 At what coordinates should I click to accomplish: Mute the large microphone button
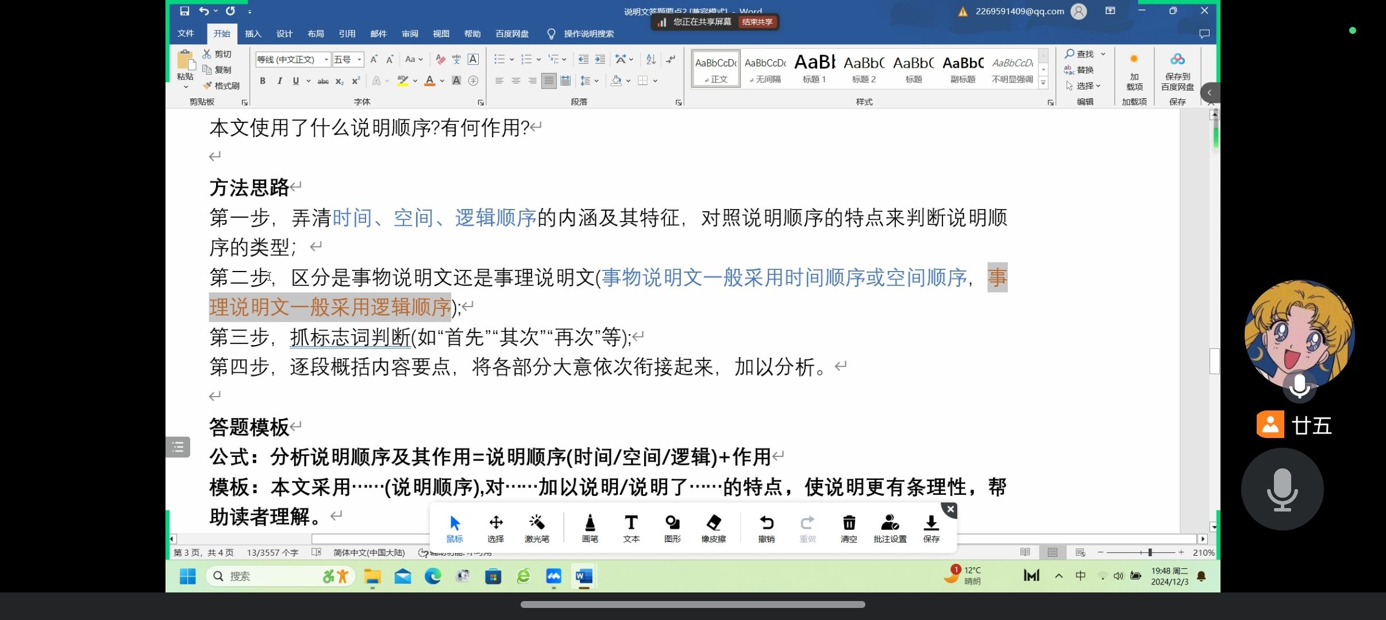coord(1282,489)
